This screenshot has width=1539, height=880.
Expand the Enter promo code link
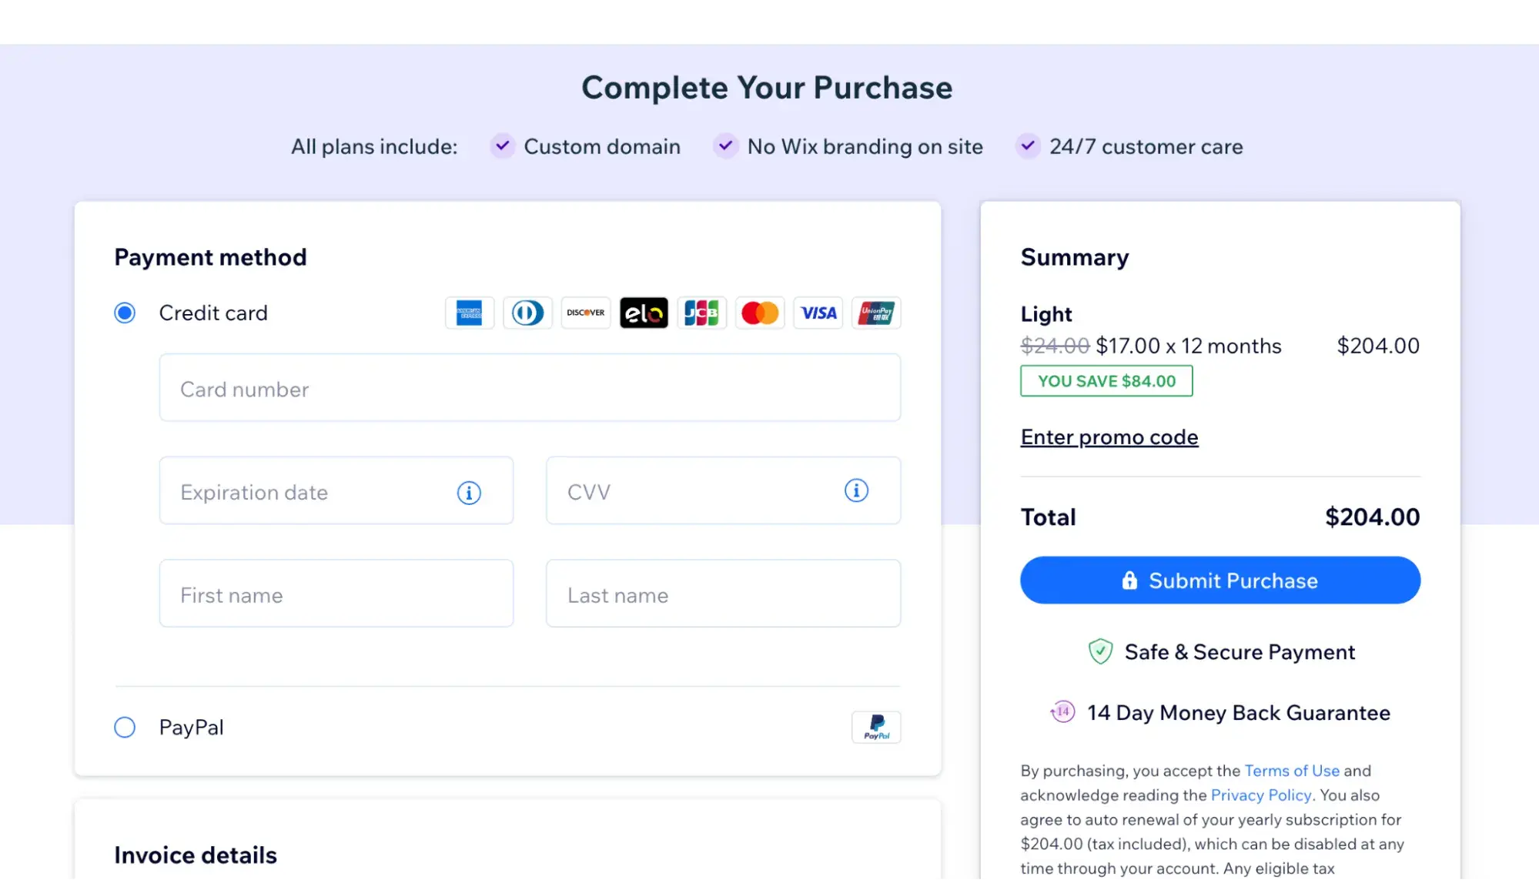(1109, 437)
